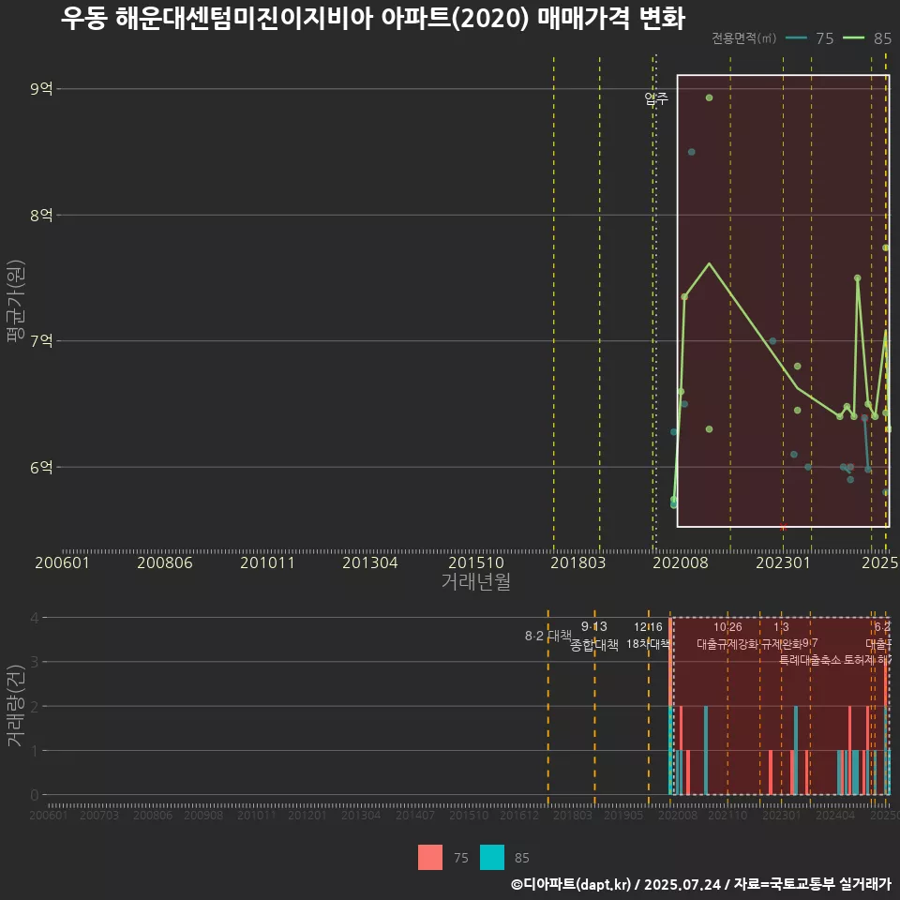The width and height of the screenshot is (900, 900).
Task: Select 201407 on the volume chart x-axis
Action: pos(415,815)
